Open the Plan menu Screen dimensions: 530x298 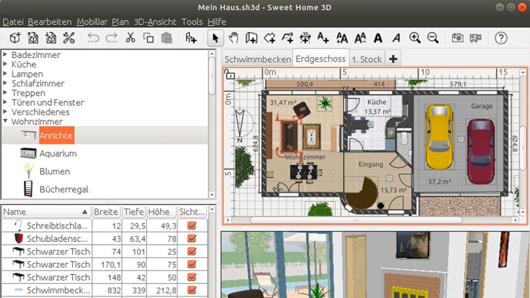[x=120, y=22]
